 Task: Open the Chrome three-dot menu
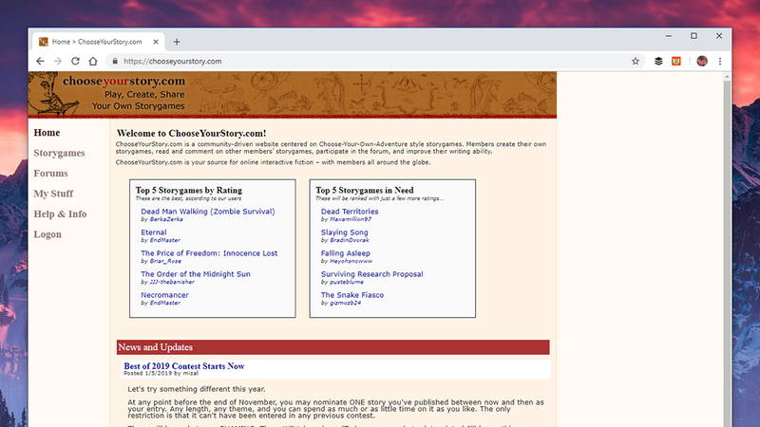pyautogui.click(x=720, y=61)
